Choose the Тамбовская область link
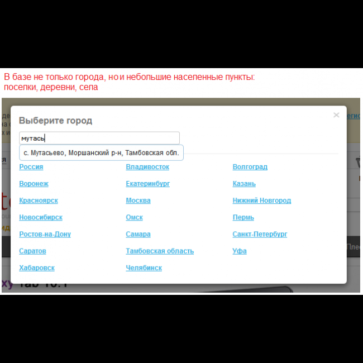Screen dimensions: 363x363 point(160,251)
